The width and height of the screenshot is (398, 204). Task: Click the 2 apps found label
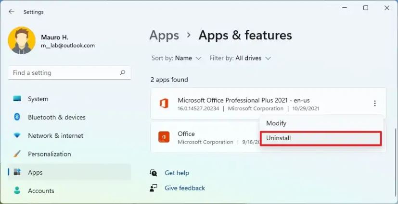coord(169,80)
